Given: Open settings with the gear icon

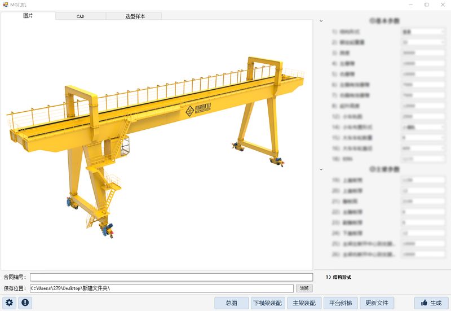Looking at the screenshot, I should pyautogui.click(x=10, y=303).
